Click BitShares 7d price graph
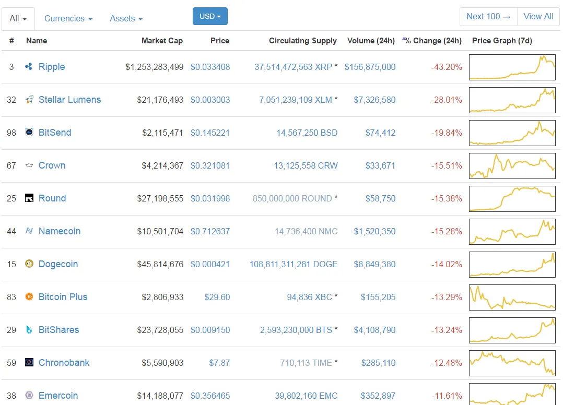 click(512, 330)
